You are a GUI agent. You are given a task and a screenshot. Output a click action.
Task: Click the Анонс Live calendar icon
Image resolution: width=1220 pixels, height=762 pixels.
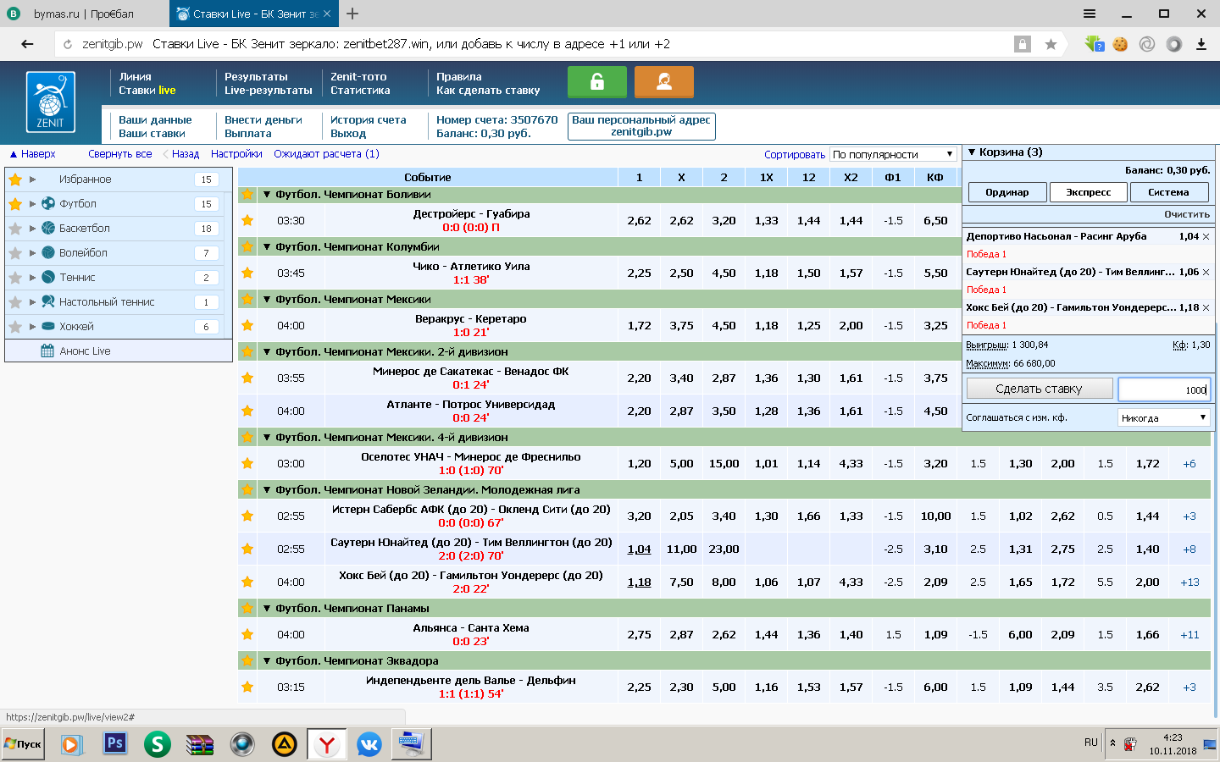click(47, 351)
